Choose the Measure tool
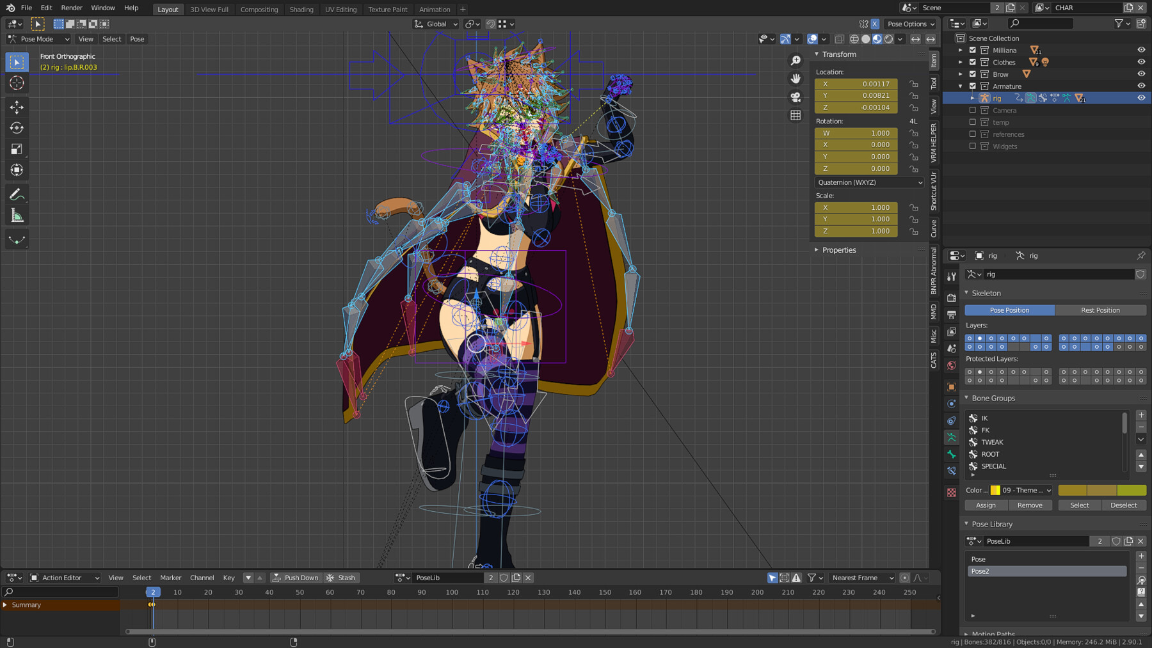This screenshot has height=648, width=1152. [x=17, y=216]
